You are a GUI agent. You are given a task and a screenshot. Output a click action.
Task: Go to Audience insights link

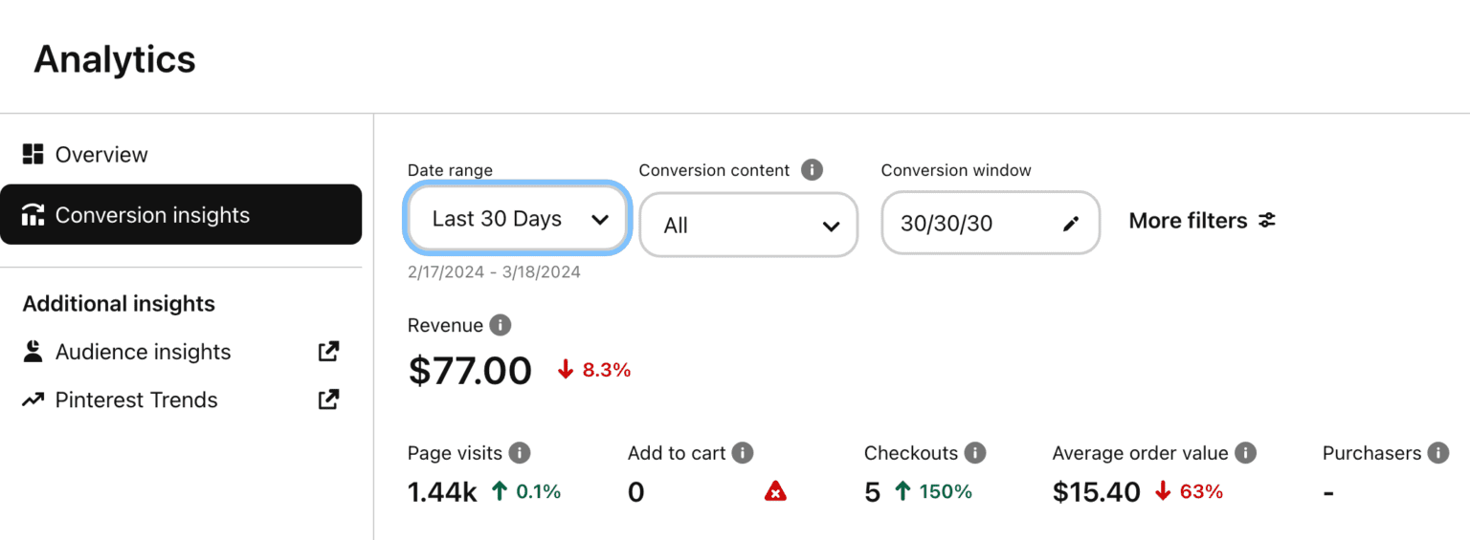click(143, 352)
